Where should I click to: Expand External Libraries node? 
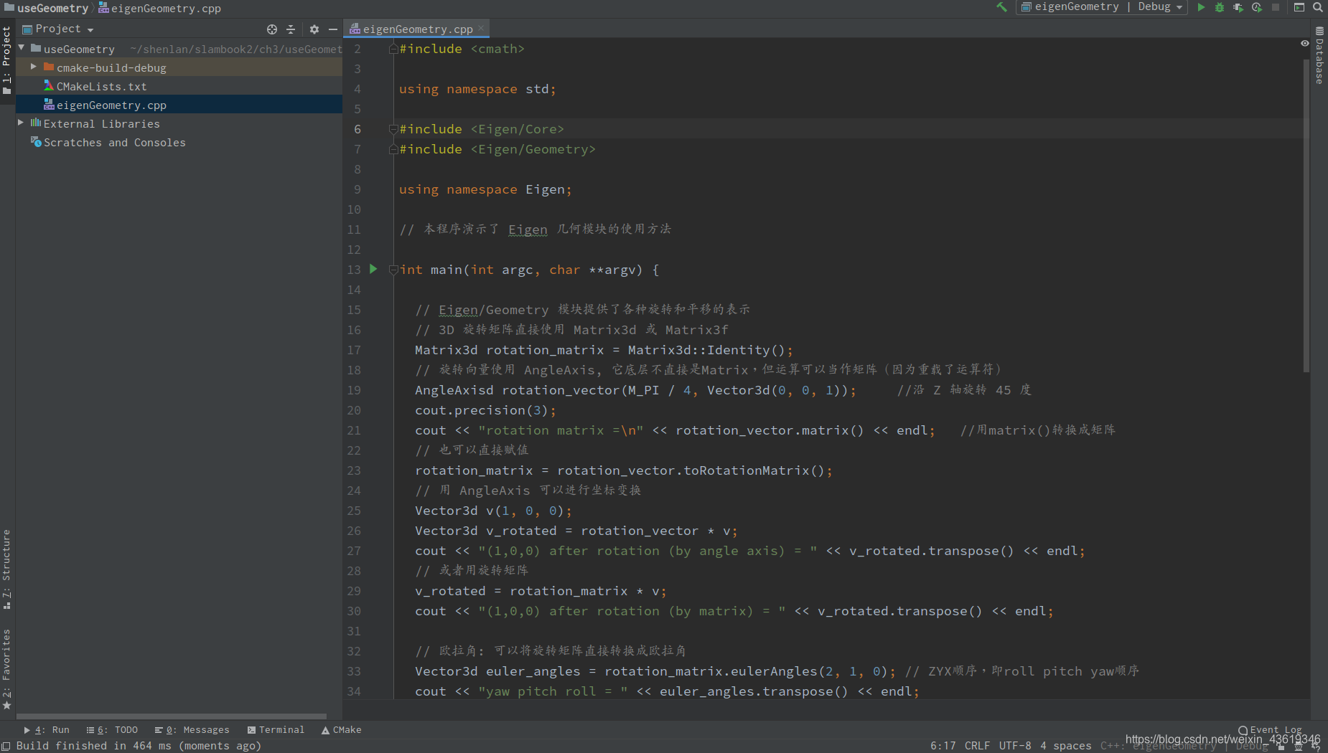(x=21, y=123)
